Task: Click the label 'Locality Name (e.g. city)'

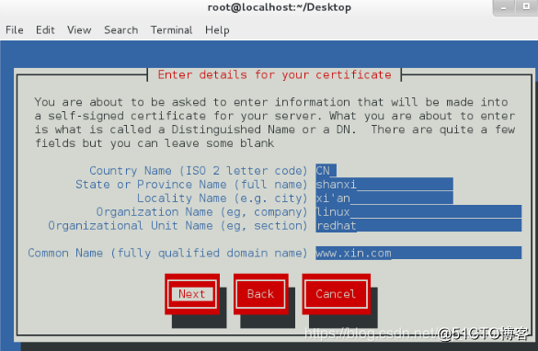Action: pos(222,198)
